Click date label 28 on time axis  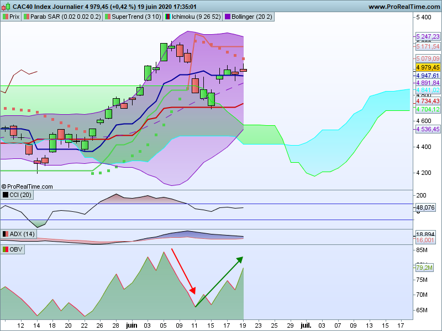pos(116,325)
